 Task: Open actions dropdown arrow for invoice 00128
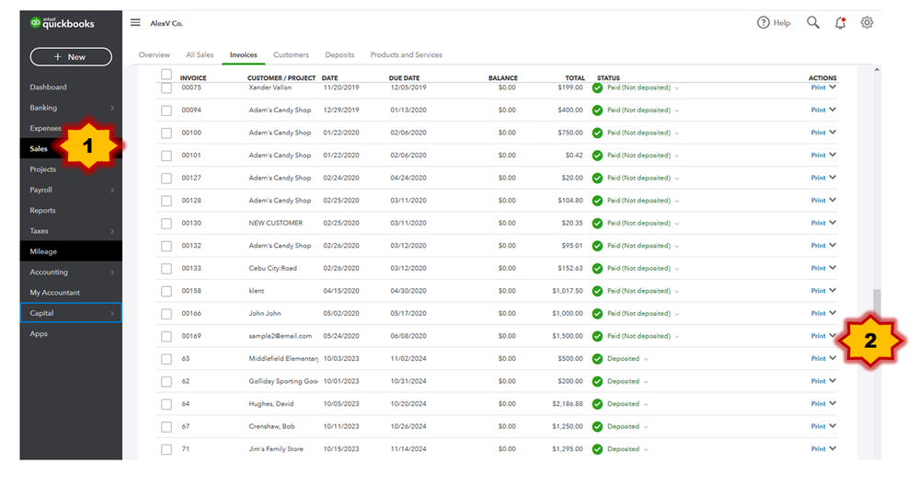pos(833,200)
